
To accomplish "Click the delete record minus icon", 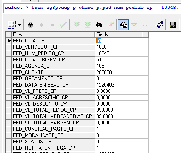I will [x=52, y=25].
